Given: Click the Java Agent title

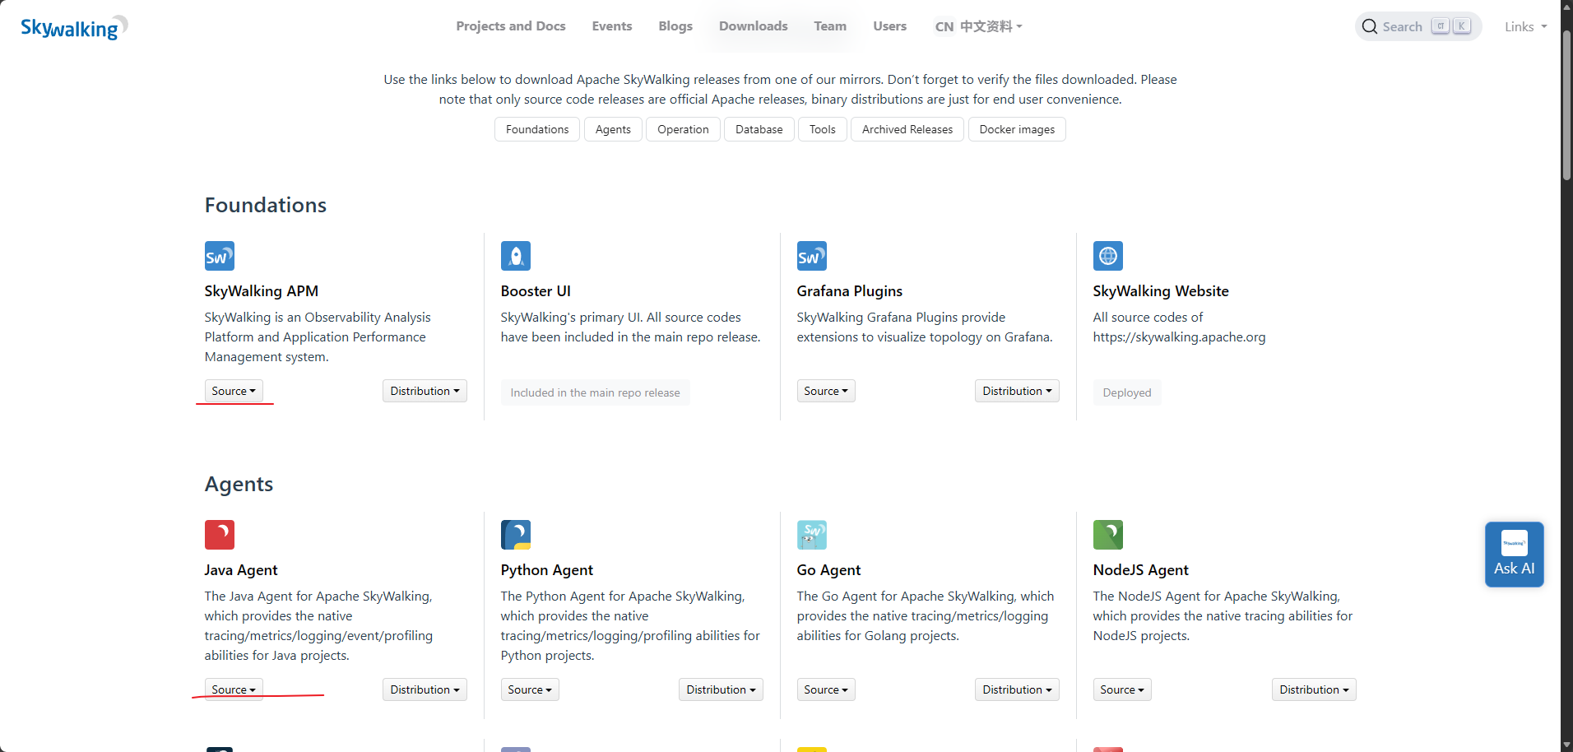Looking at the screenshot, I should coord(241,570).
